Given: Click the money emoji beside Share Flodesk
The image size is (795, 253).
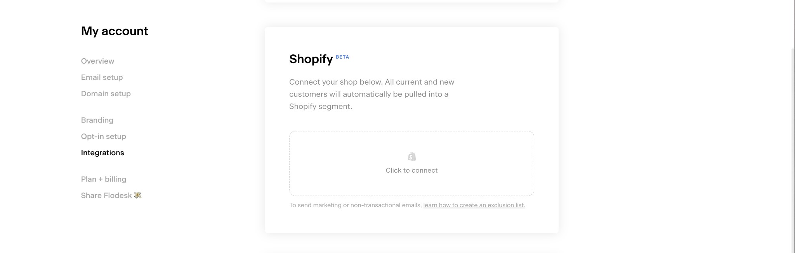Looking at the screenshot, I should click(x=138, y=195).
